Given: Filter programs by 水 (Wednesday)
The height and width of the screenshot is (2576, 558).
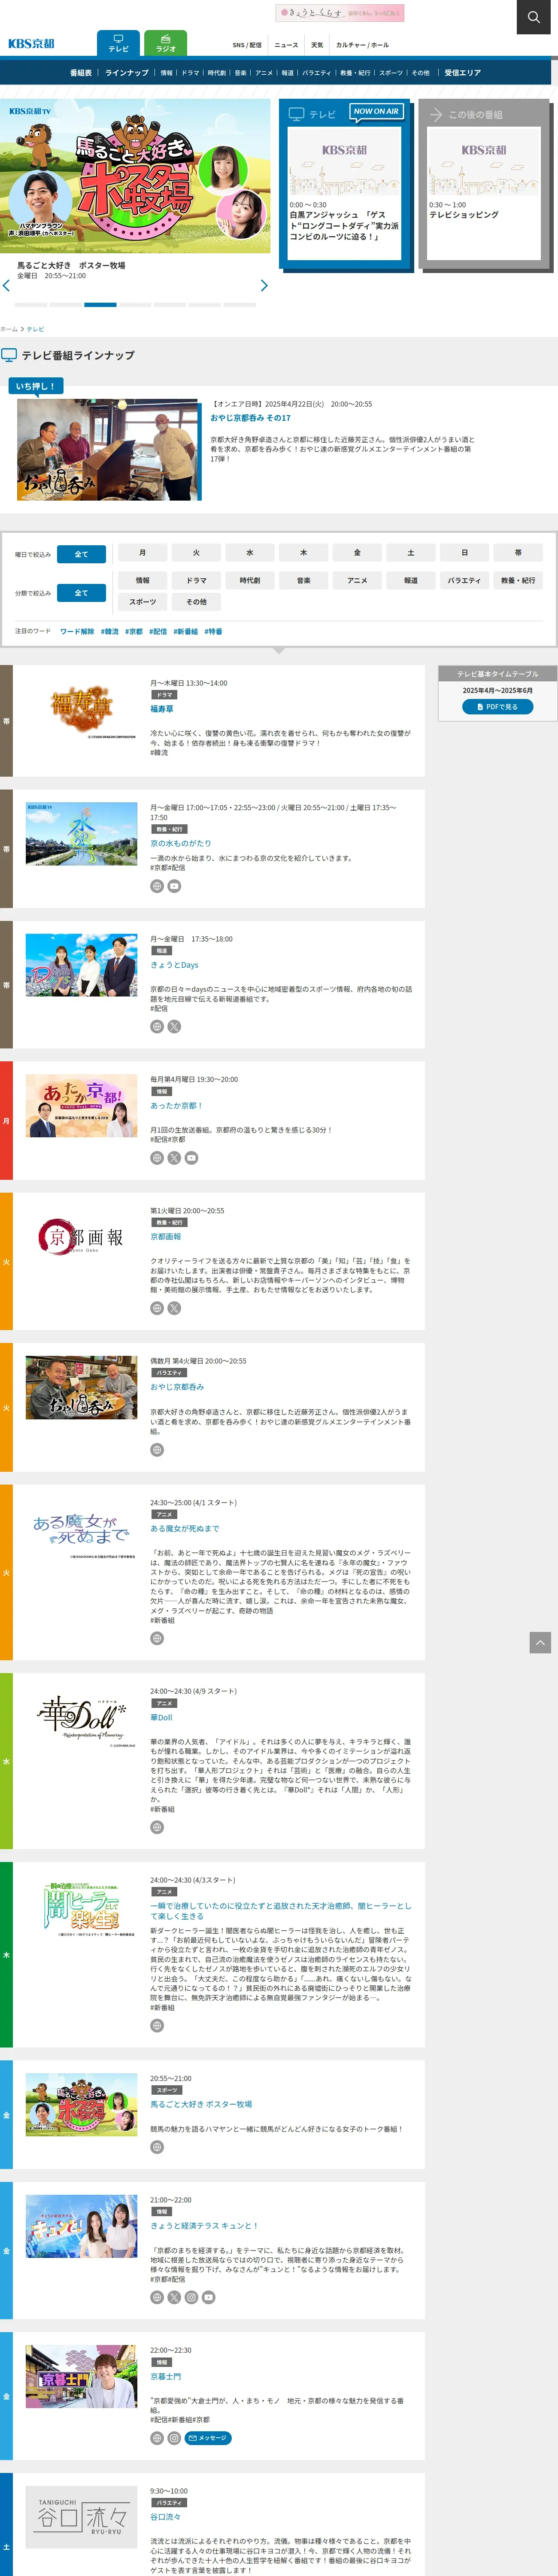Looking at the screenshot, I should 250,552.
